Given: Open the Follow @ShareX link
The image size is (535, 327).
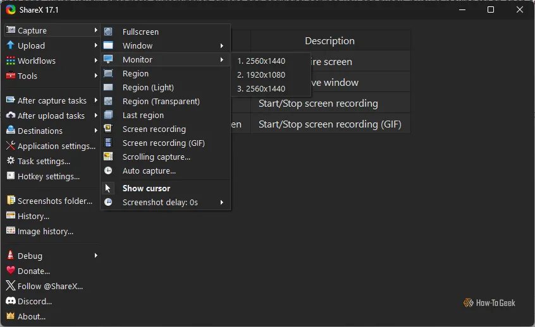Looking at the screenshot, I should 50,286.
